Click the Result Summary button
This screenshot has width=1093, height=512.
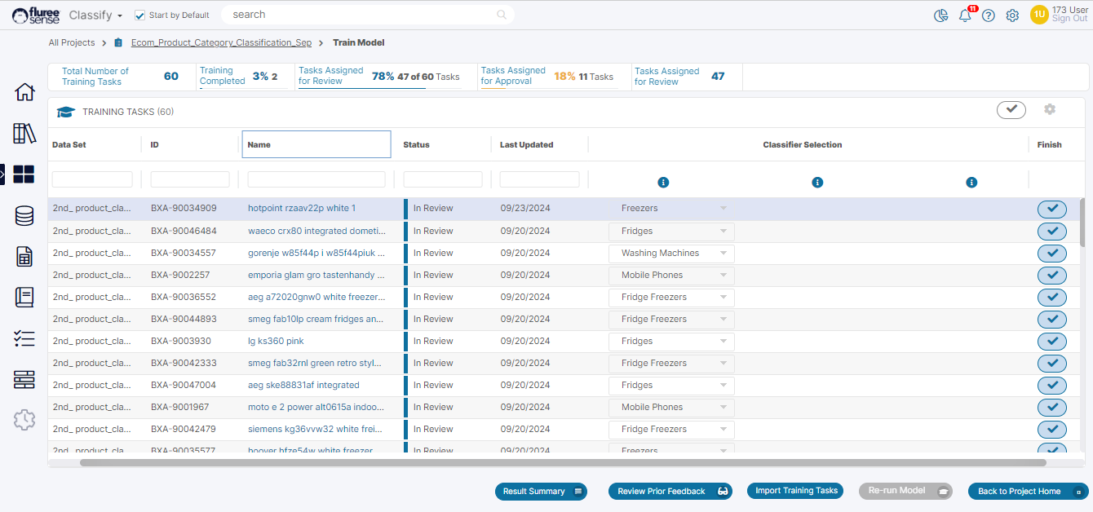click(x=540, y=492)
